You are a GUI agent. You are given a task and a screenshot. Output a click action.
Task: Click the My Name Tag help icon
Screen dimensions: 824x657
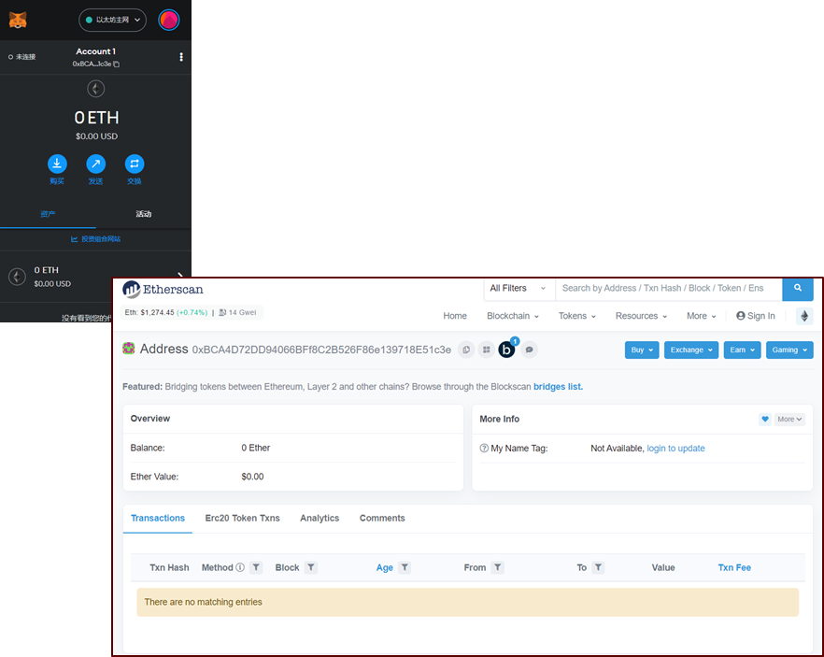click(484, 449)
